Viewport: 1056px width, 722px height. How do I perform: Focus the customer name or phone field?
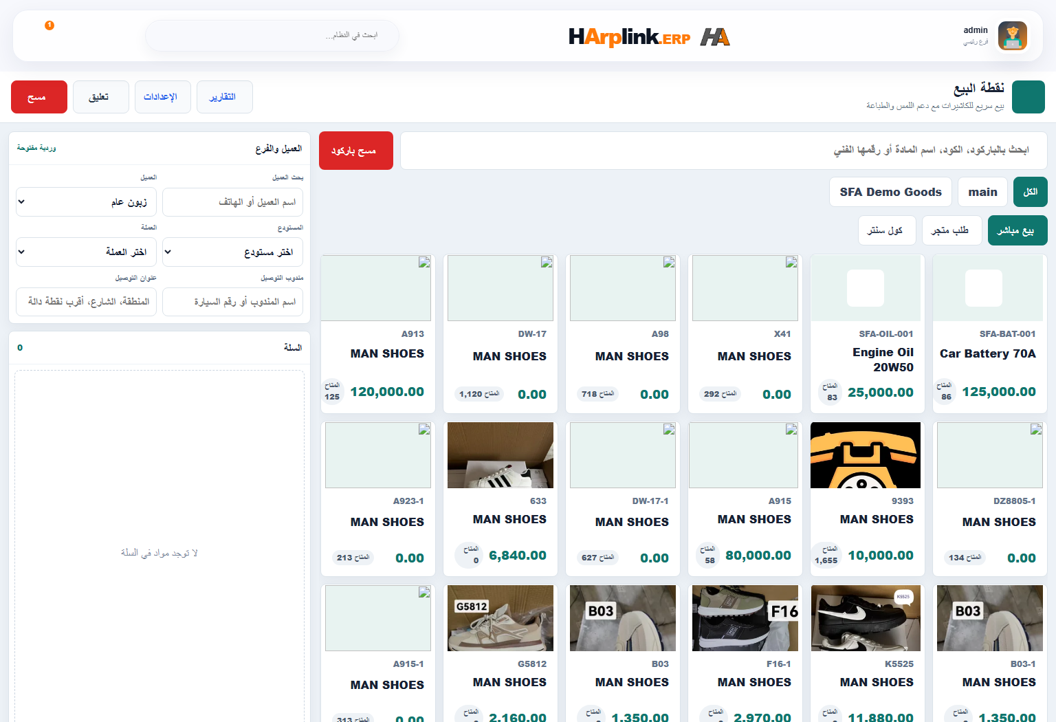click(232, 202)
